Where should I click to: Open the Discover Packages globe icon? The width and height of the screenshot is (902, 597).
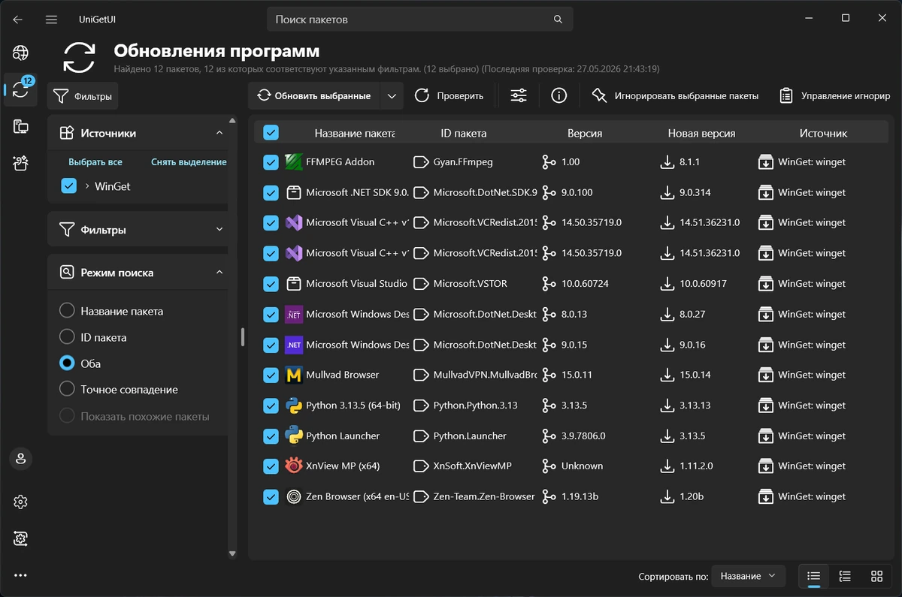click(20, 53)
